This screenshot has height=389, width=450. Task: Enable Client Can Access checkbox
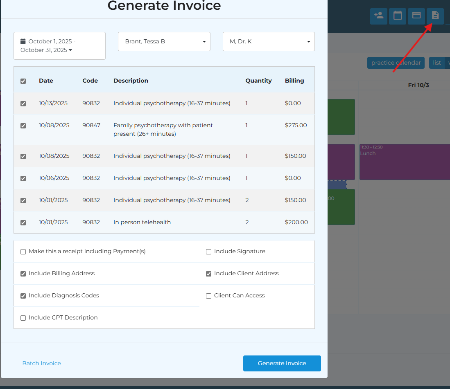tap(209, 296)
